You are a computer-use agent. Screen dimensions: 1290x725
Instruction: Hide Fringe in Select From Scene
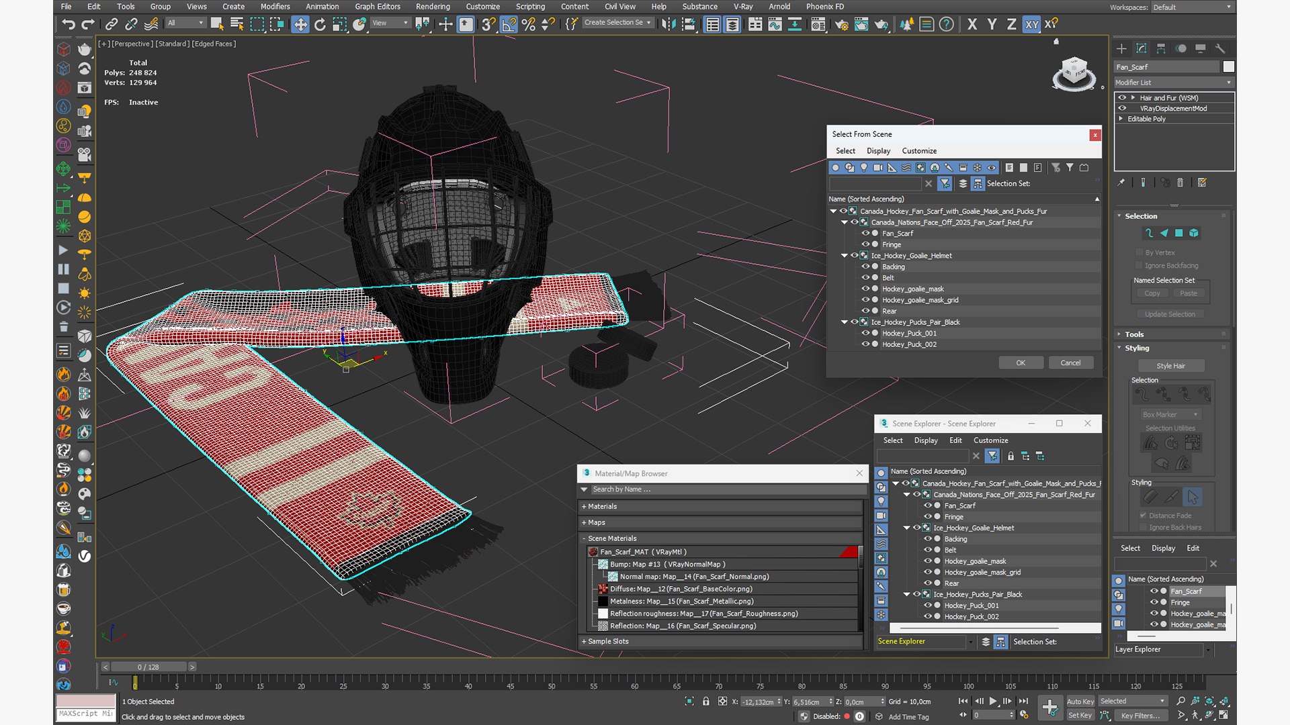tap(865, 244)
